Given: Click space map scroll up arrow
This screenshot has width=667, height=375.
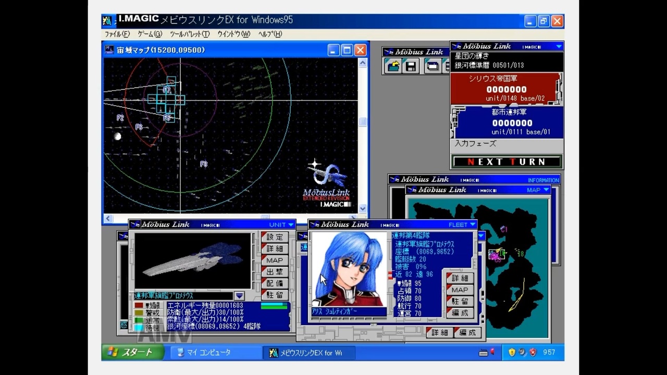Looking at the screenshot, I should pyautogui.click(x=363, y=63).
